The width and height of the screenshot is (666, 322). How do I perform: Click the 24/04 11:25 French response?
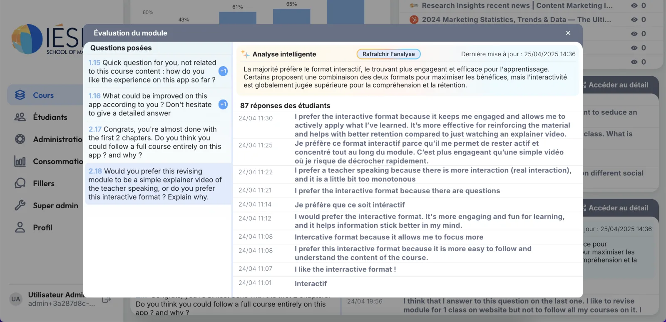[408, 152]
